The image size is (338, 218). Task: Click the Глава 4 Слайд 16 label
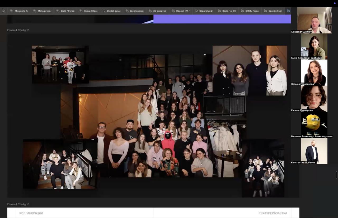coord(18,30)
